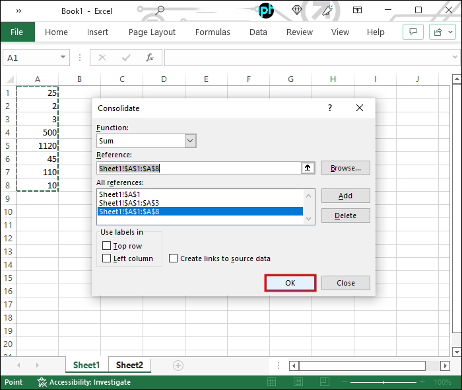The width and height of the screenshot is (462, 390).
Task: Click the Insert Function fx icon
Action: [150, 58]
